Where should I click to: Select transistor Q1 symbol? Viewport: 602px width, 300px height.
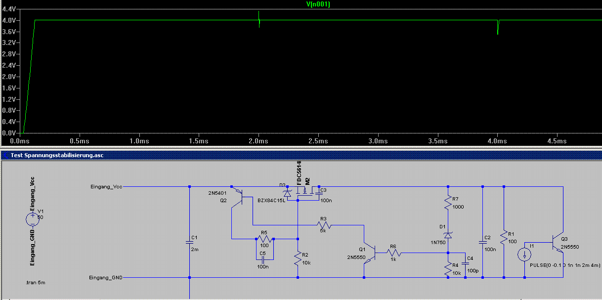[370, 254]
